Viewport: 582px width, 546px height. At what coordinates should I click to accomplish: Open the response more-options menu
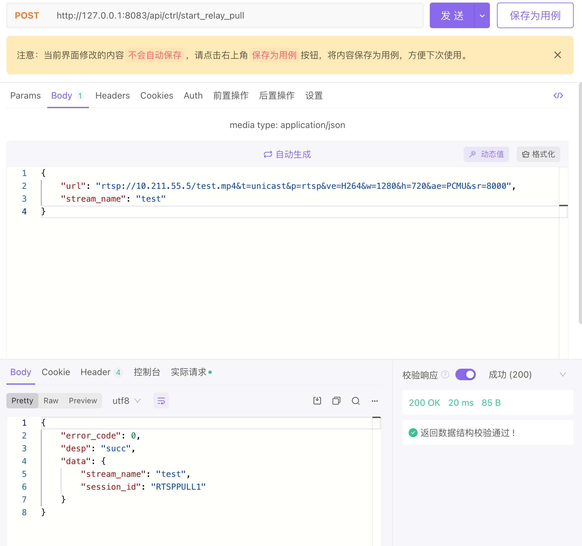pos(375,401)
